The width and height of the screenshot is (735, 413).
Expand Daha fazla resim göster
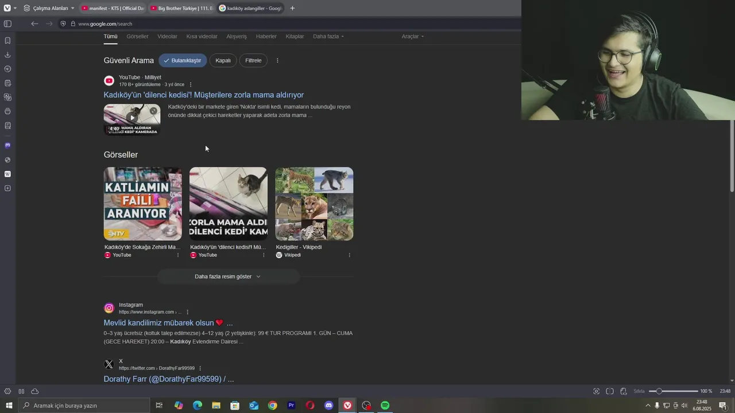[228, 276]
